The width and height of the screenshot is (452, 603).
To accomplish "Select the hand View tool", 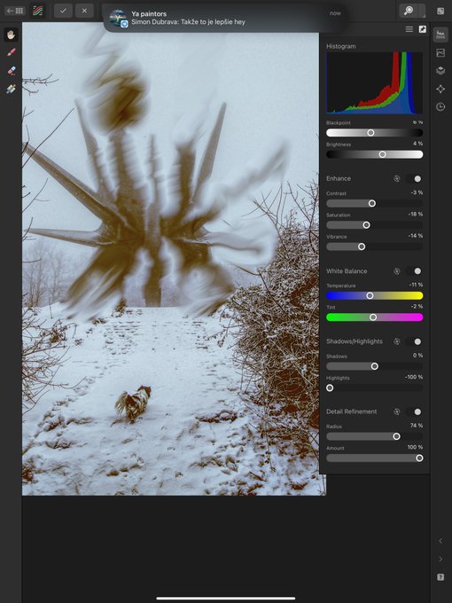I will 11,35.
